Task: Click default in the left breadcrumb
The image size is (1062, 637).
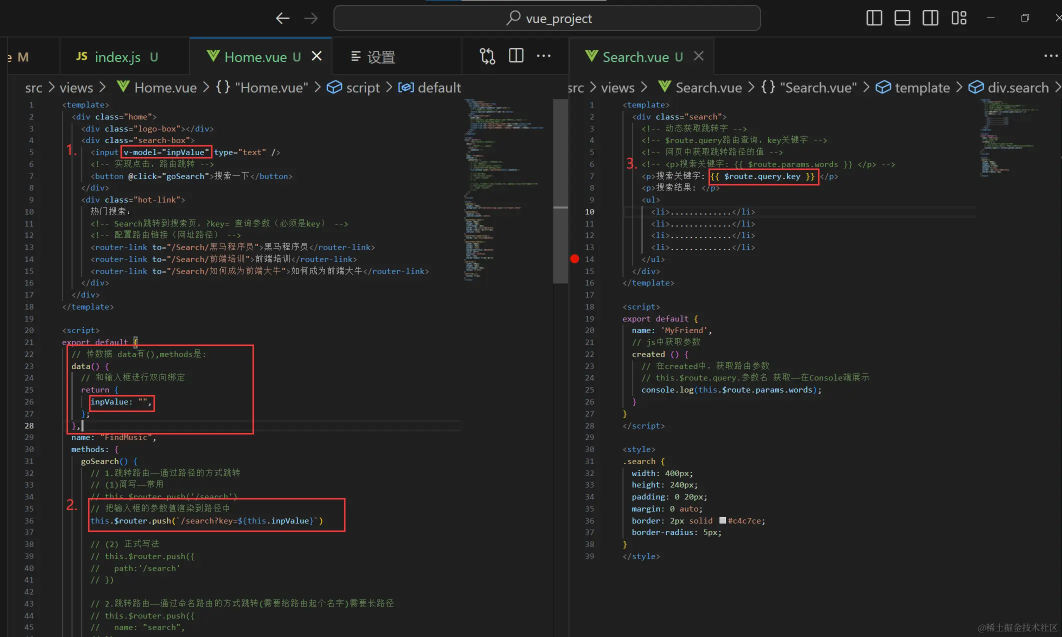Action: [439, 88]
